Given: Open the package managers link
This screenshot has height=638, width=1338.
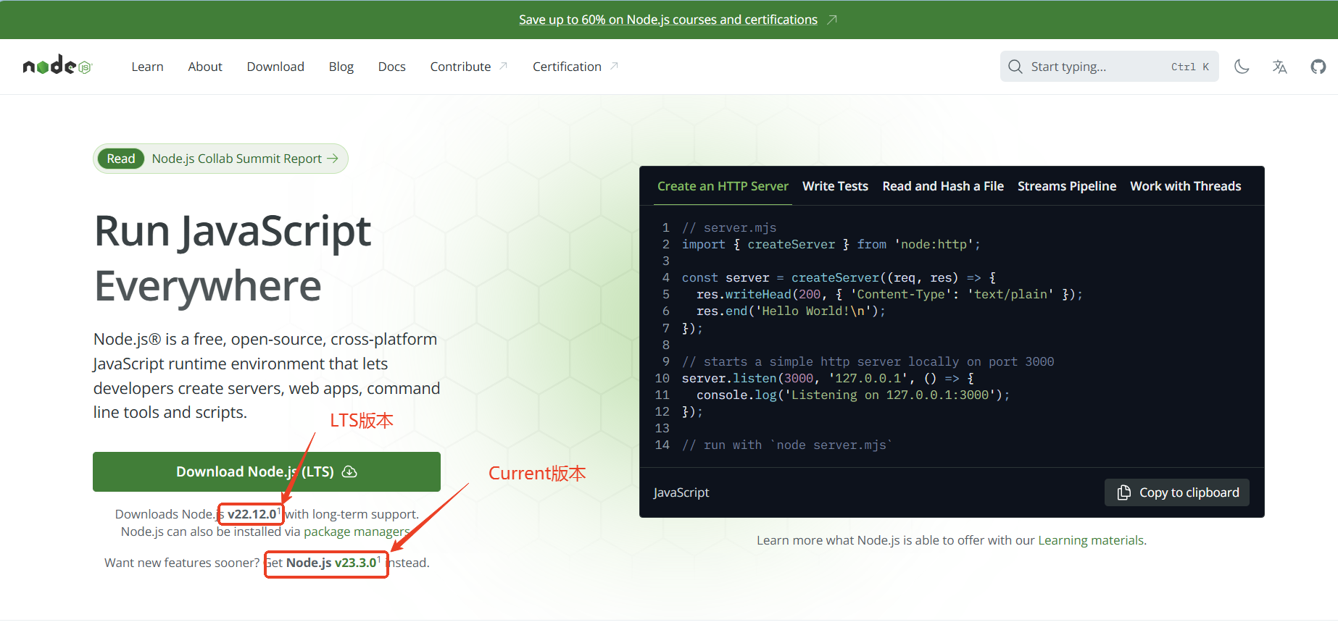Looking at the screenshot, I should pos(356,532).
